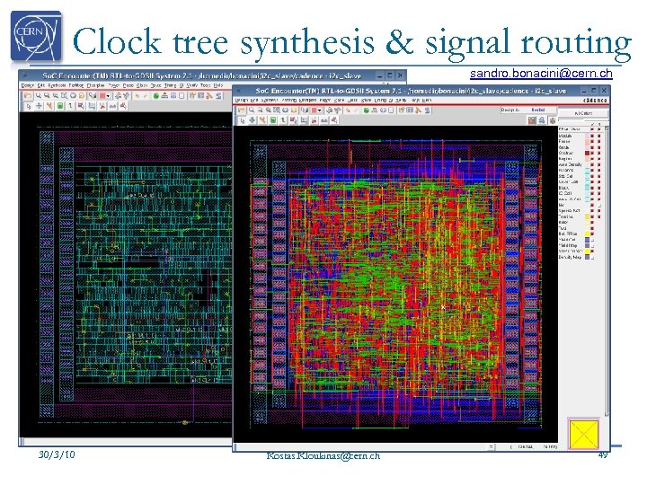Click the undo arrow in back window toolbar
The width and height of the screenshot is (647, 485).
pyautogui.click(x=137, y=95)
